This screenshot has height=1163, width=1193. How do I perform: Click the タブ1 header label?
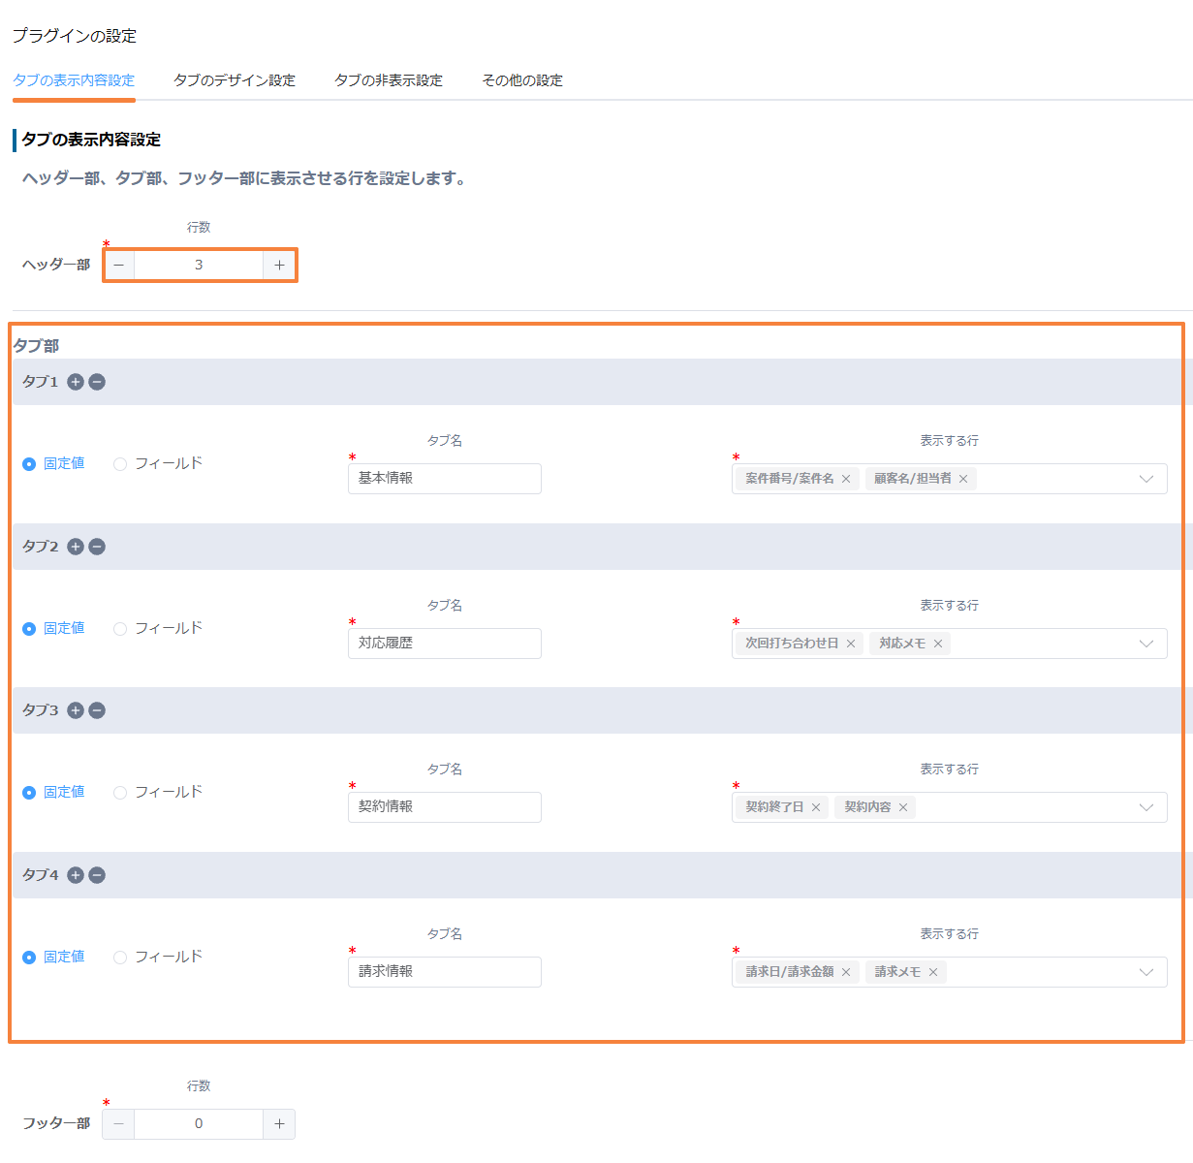41,382
